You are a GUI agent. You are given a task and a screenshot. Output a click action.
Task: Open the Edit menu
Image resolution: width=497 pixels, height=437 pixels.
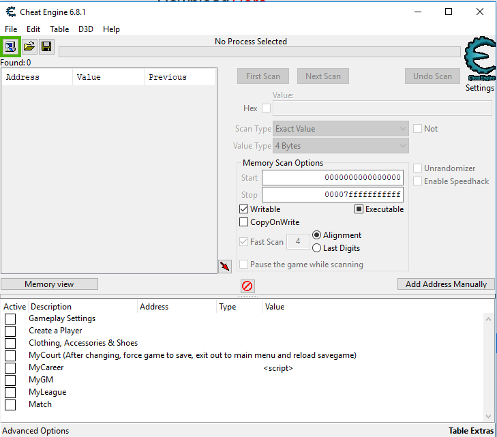[x=33, y=29]
